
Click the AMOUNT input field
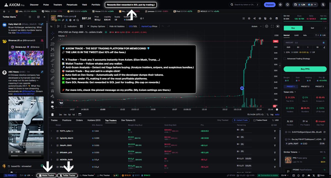tap(305, 43)
